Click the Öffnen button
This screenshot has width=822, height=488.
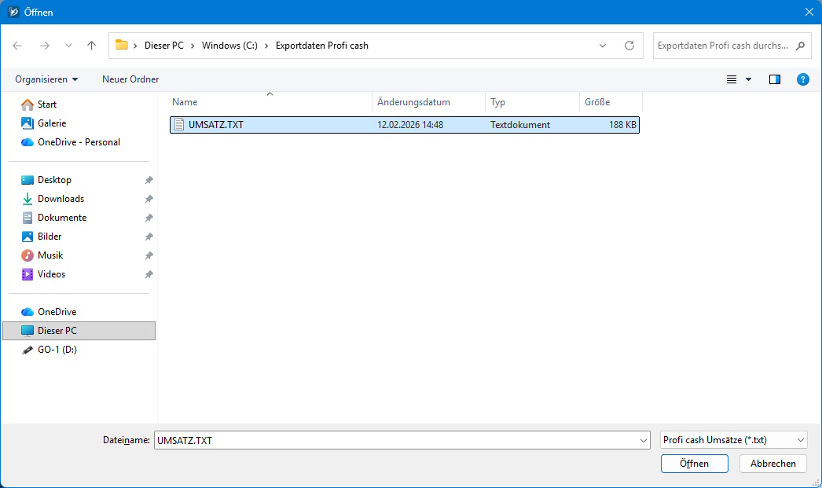click(694, 464)
